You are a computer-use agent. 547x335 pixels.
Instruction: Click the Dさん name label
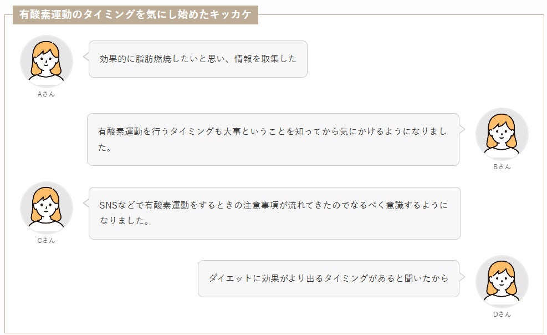point(502,314)
